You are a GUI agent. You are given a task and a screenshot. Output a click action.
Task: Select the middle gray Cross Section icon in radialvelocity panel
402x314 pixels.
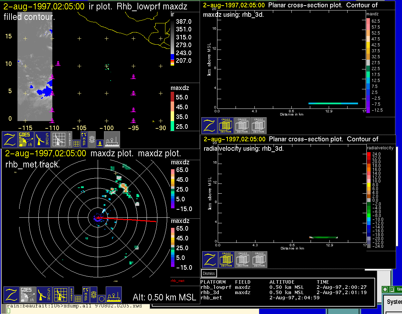click(243, 260)
